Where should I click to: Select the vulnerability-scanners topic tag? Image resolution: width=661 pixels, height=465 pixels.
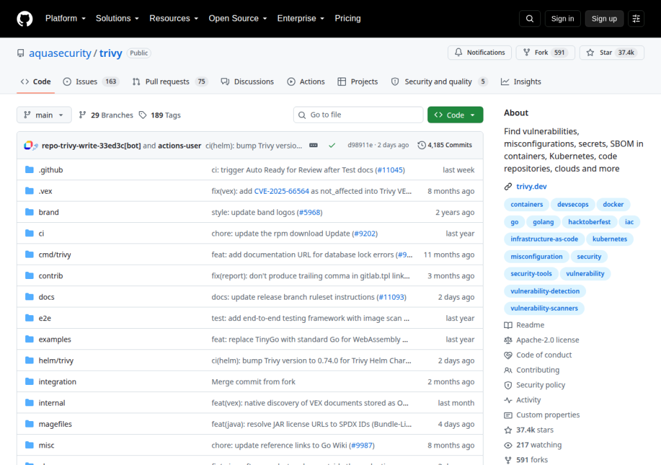click(x=544, y=308)
